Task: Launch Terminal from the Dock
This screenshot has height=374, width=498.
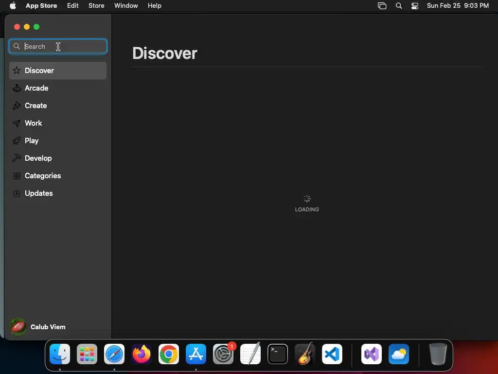Action: tap(278, 354)
